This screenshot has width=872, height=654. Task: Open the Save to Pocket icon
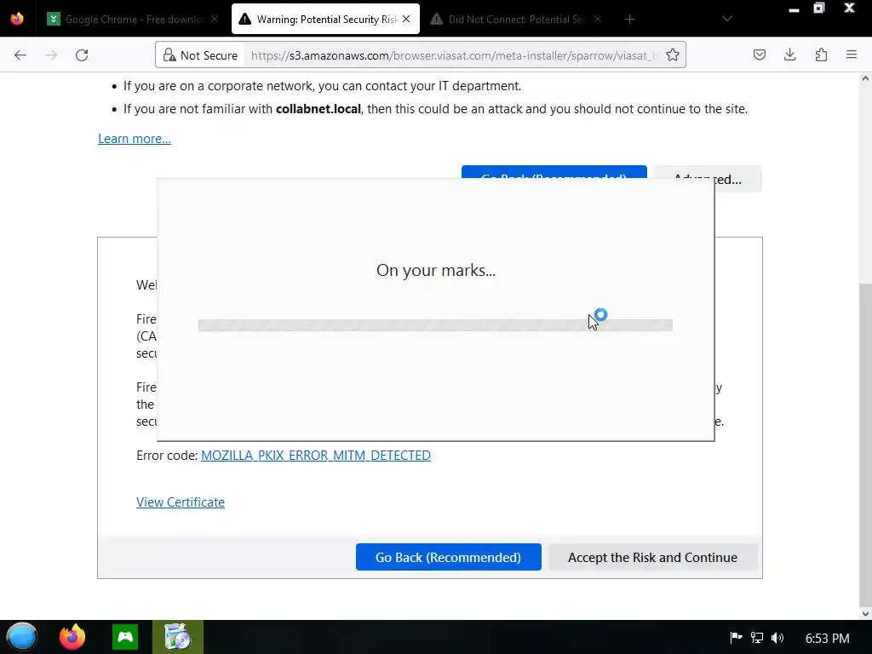[759, 54]
